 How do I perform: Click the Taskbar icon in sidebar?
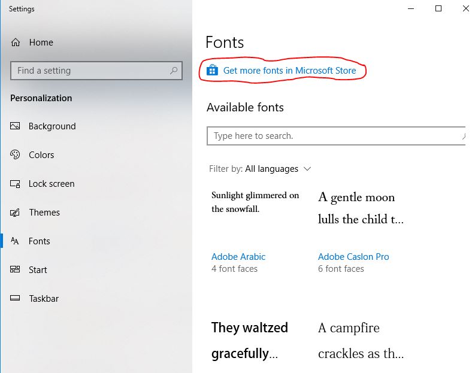coord(15,298)
